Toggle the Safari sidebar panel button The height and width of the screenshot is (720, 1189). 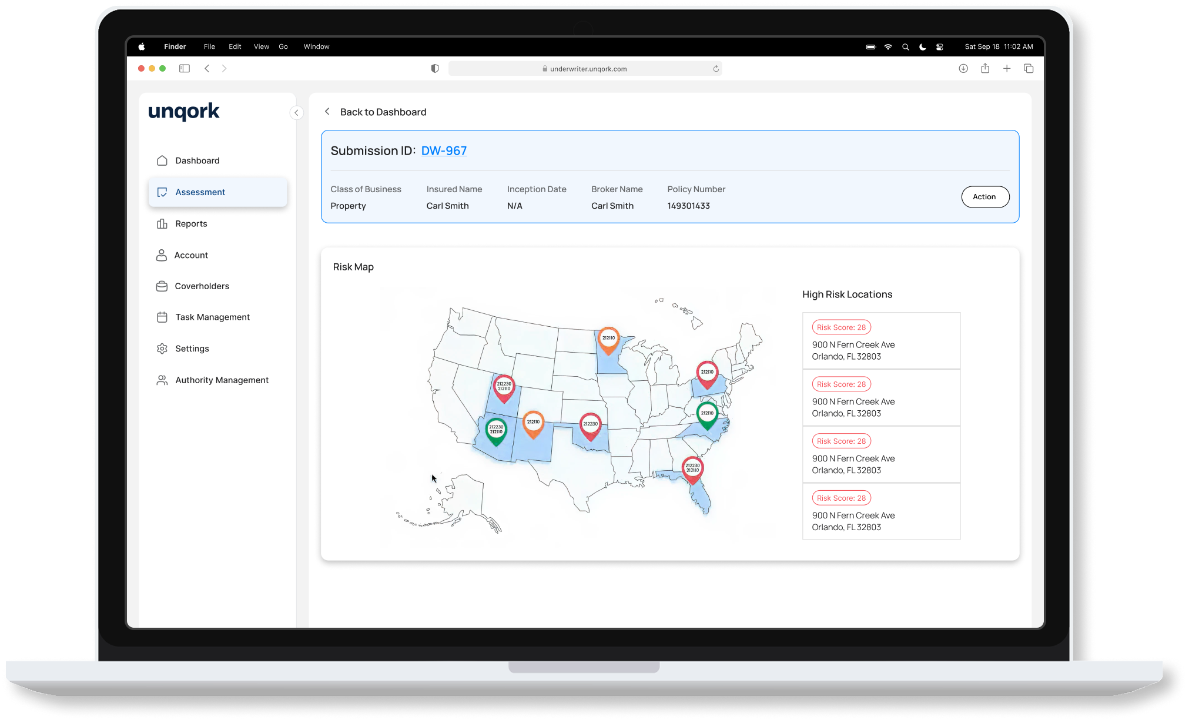click(185, 69)
